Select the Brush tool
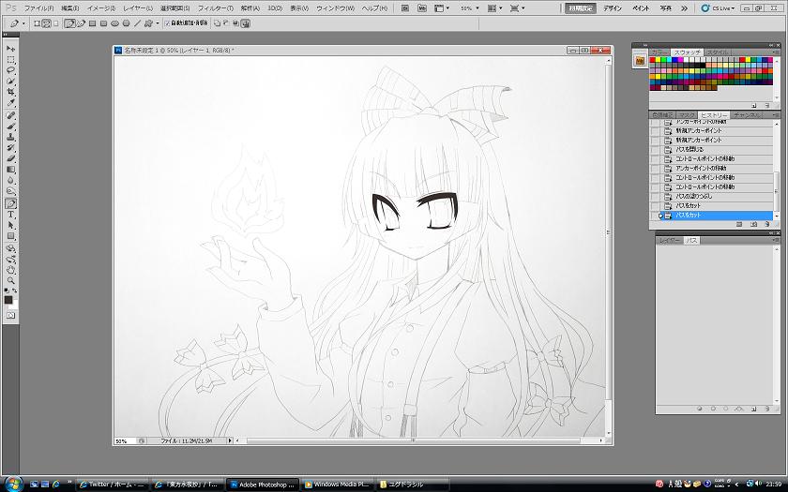 (10, 127)
